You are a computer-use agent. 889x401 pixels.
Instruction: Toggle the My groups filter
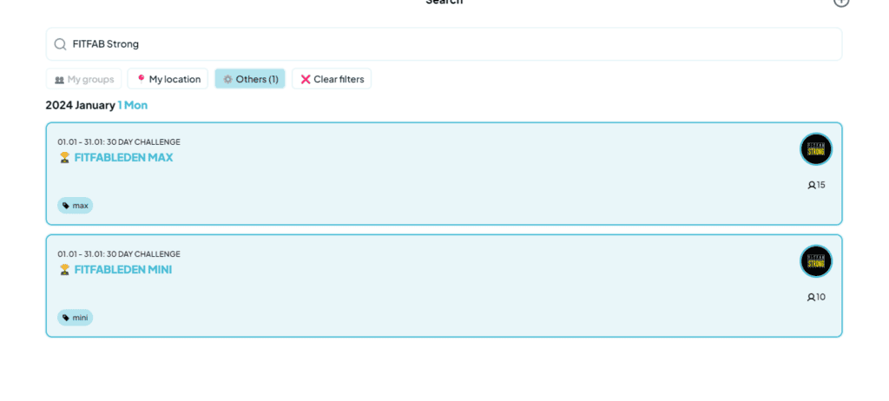click(x=84, y=79)
